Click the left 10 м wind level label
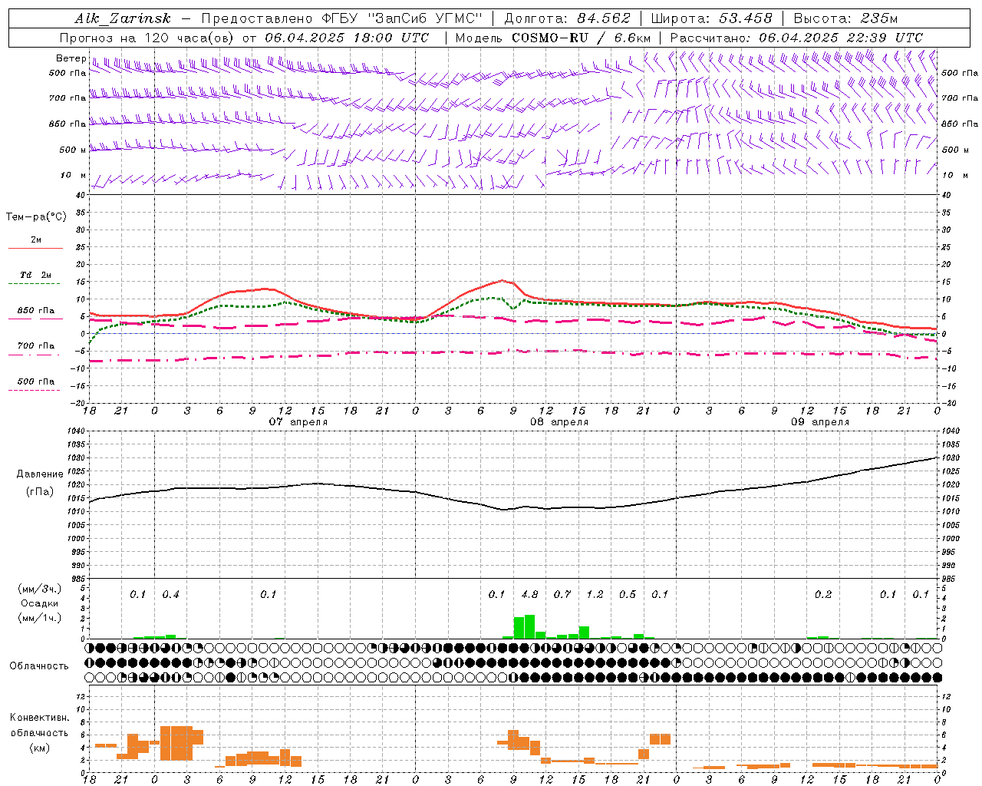 pyautogui.click(x=73, y=176)
